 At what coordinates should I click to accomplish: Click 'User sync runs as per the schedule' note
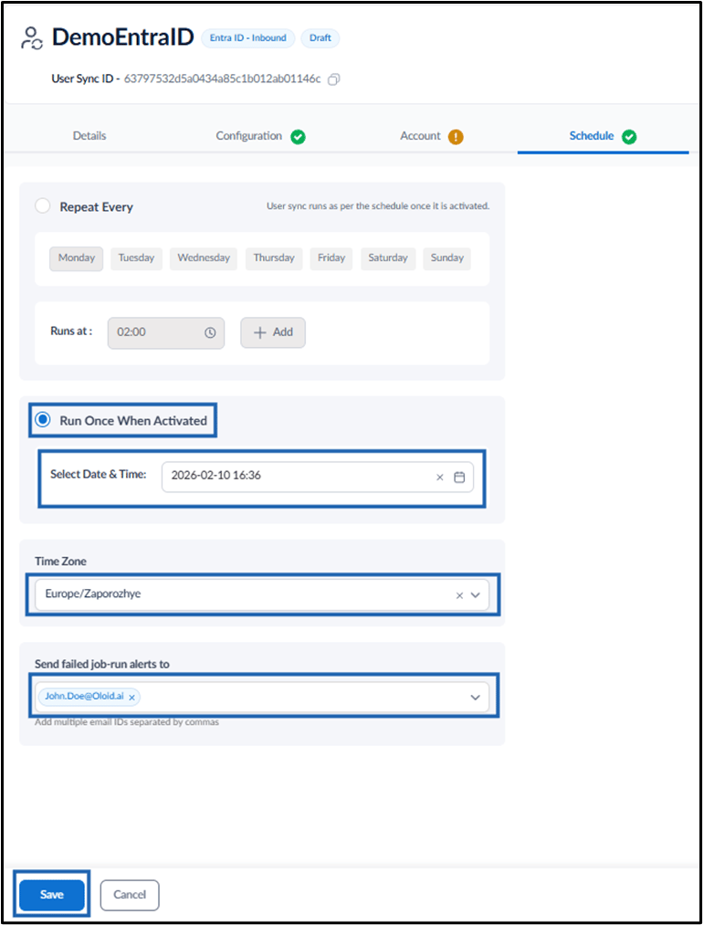click(378, 205)
